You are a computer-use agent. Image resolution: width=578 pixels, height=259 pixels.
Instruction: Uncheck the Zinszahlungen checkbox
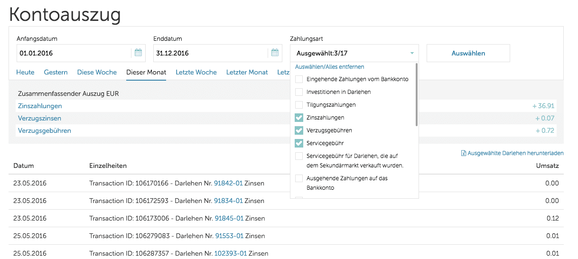pyautogui.click(x=299, y=118)
